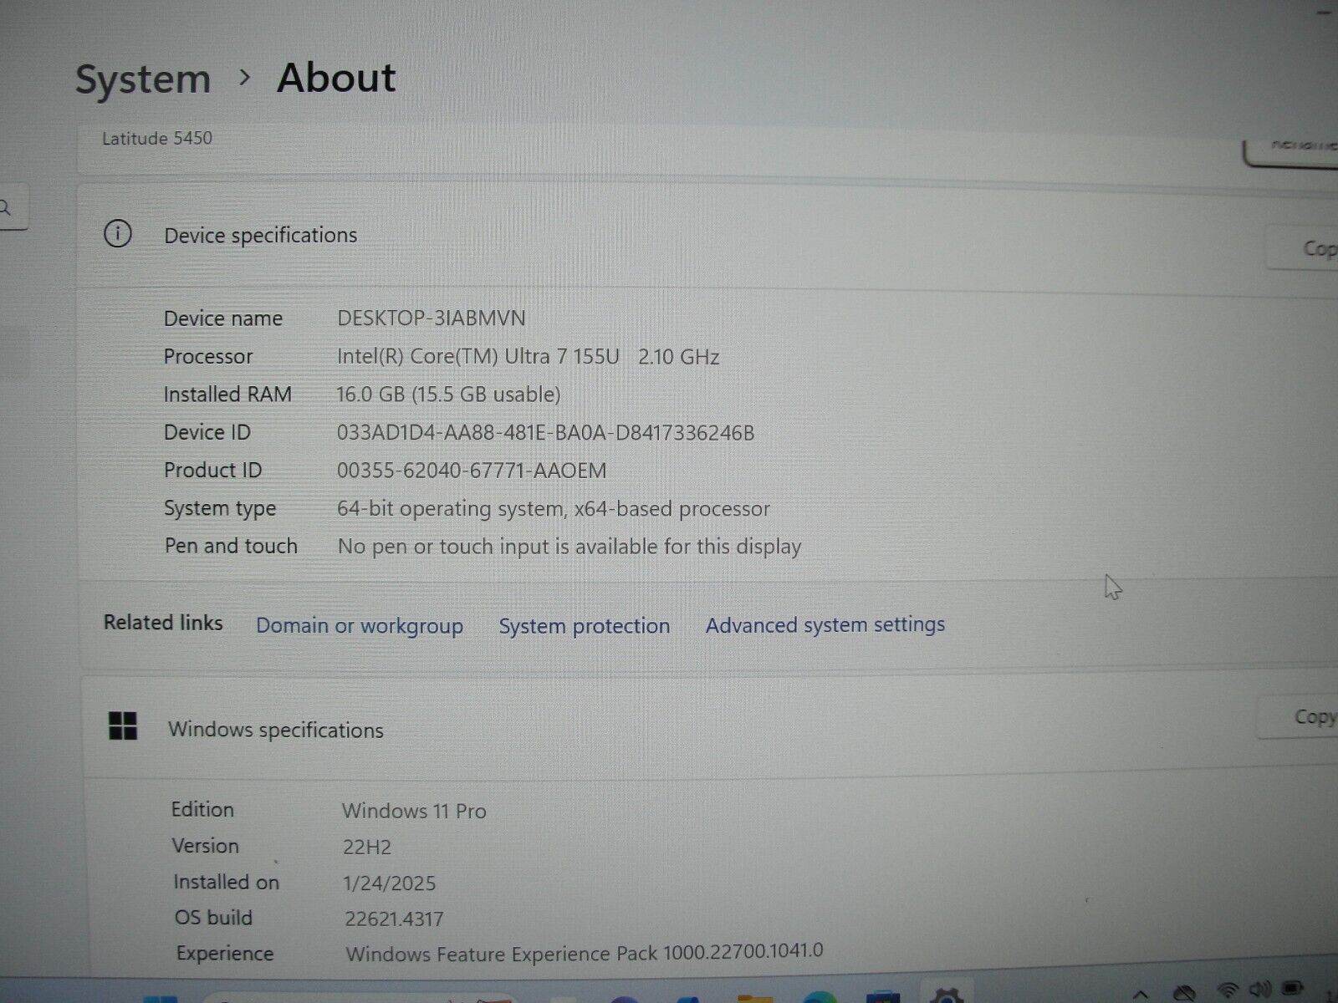Collapse the Windows specifications section header
The width and height of the screenshot is (1338, 1003).
tap(669, 729)
